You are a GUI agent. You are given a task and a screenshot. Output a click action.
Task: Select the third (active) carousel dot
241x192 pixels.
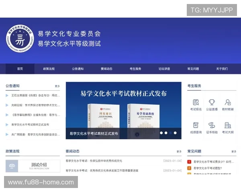point(170,133)
